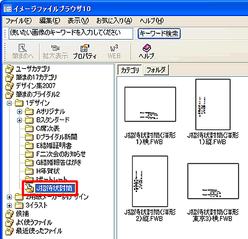
Task: Open the ファイル(F) menu
Action: click(x=19, y=20)
